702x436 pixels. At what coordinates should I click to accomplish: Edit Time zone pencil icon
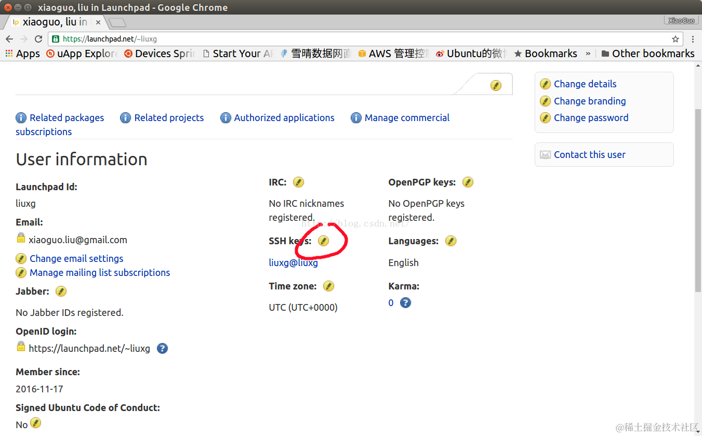pos(328,286)
